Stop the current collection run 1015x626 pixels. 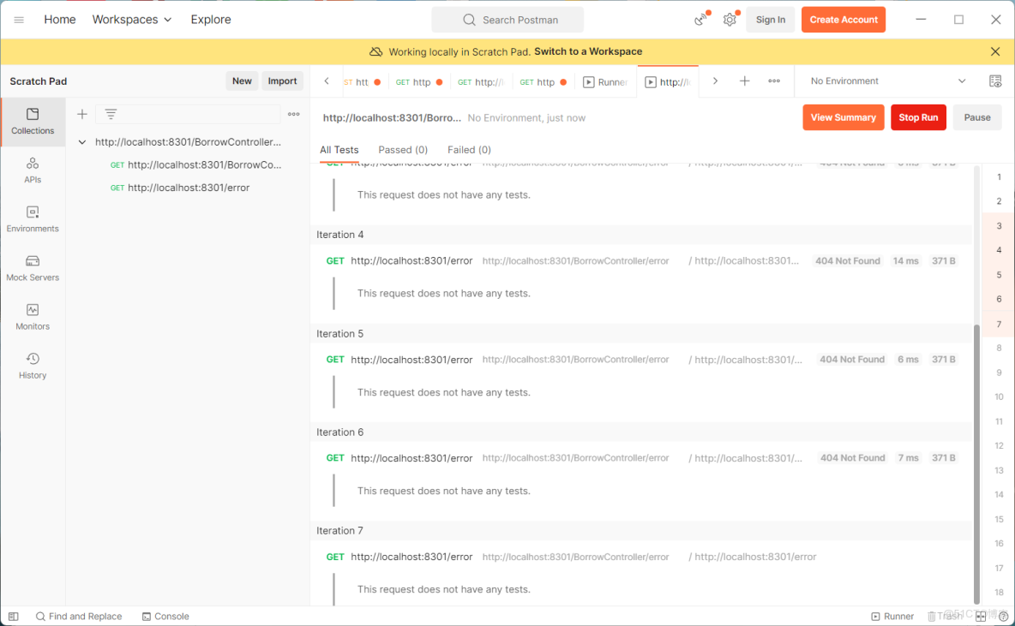point(918,117)
